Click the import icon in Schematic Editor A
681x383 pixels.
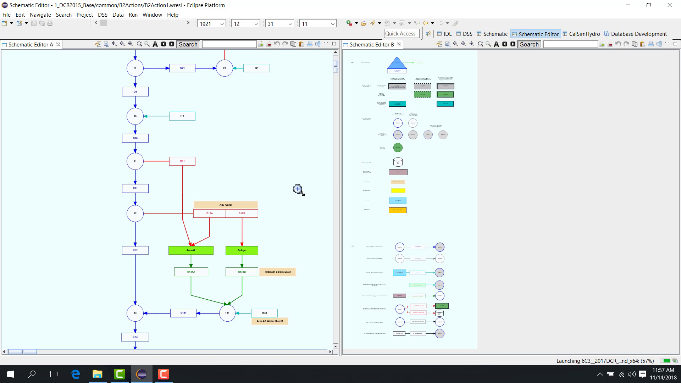[x=98, y=44]
